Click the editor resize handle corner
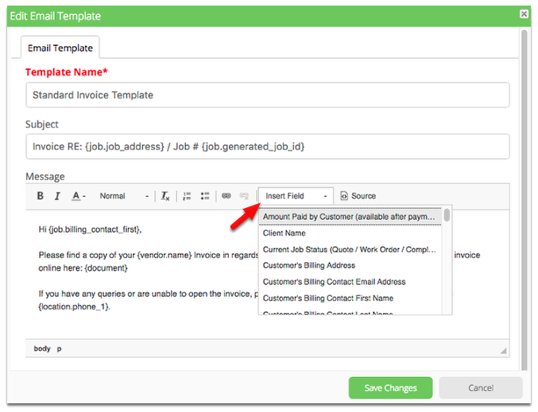This screenshot has height=412, width=538. (x=503, y=351)
